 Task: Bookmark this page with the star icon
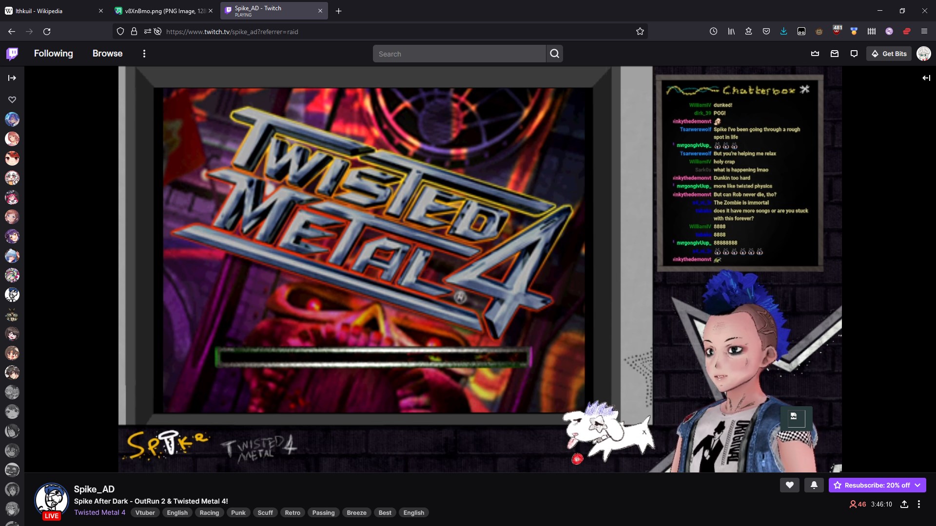(640, 31)
